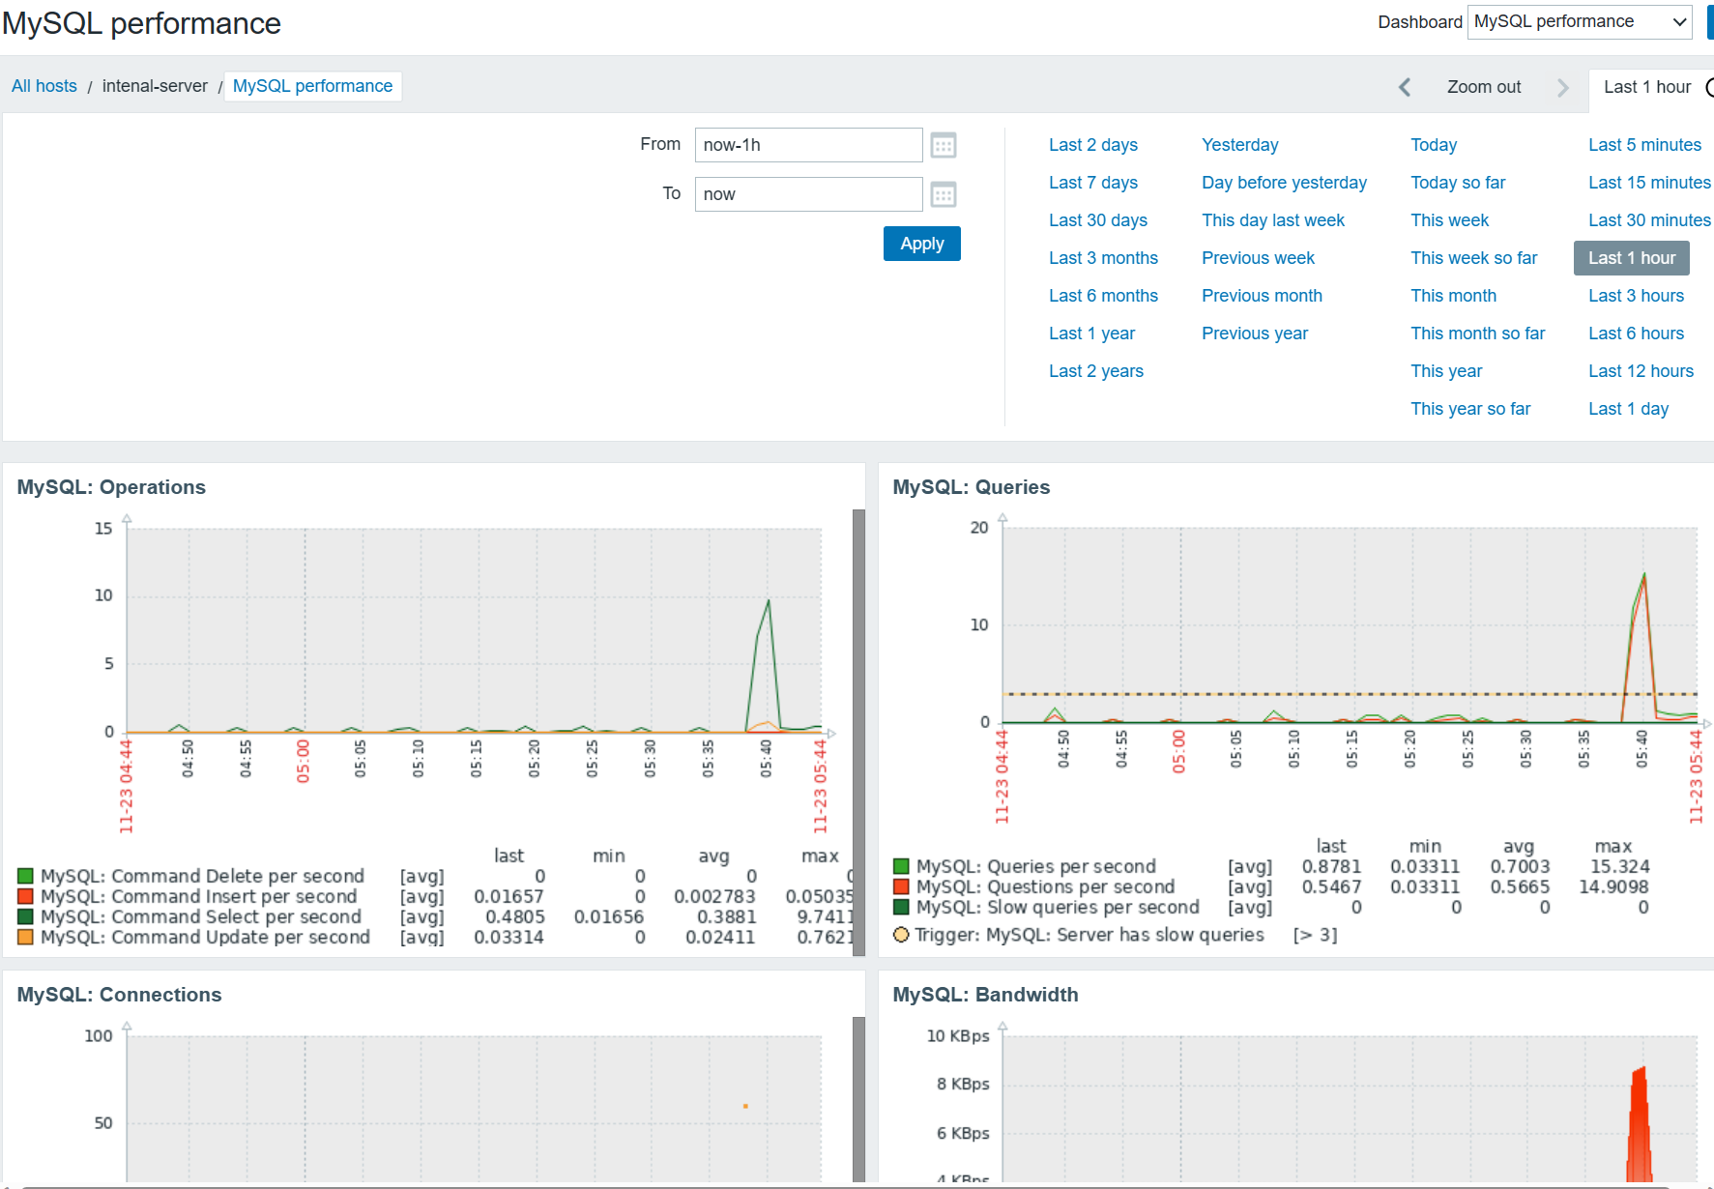Image resolution: width=1714 pixels, height=1189 pixels.
Task: Click the MySQL: Connections widget title
Action: point(119,995)
